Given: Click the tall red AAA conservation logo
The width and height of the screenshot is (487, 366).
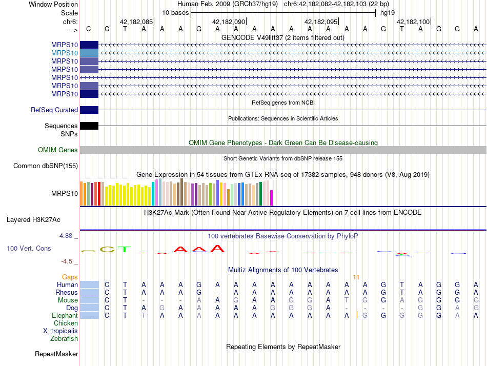Looking at the screenshot, I should pyautogui.click(x=199, y=249).
